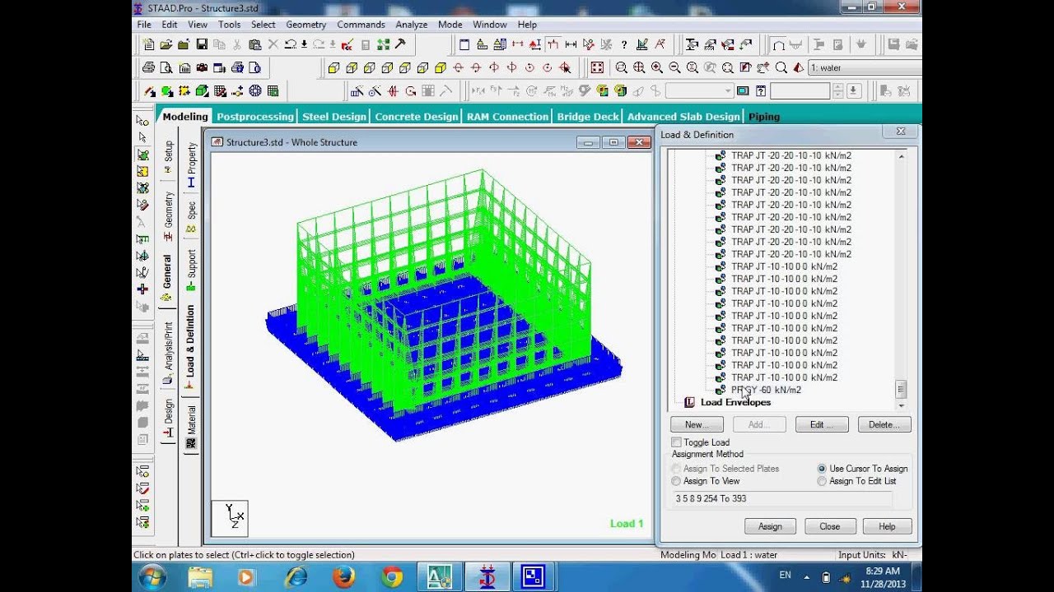Click the Add Beam hammer icon
This screenshot has width=1054, height=592.
[x=401, y=44]
